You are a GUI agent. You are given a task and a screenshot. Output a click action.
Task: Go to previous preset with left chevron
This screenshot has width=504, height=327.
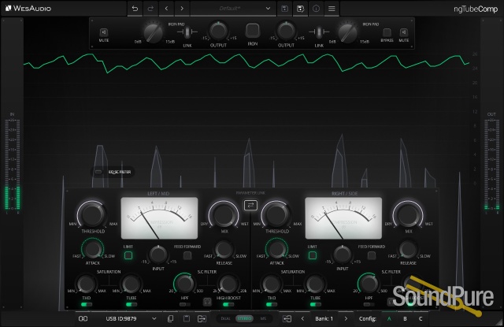166,9
